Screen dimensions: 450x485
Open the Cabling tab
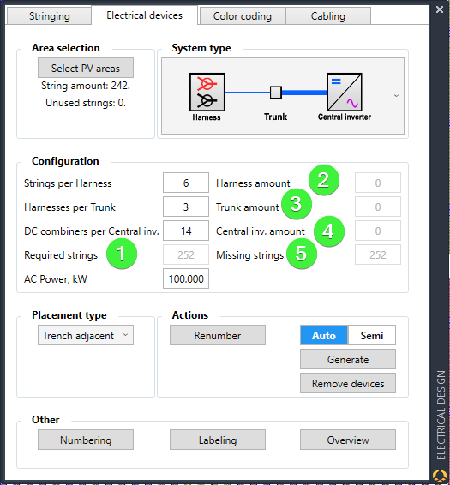coord(328,15)
